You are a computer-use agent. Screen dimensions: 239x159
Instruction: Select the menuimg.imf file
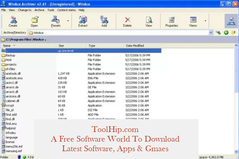(14, 151)
